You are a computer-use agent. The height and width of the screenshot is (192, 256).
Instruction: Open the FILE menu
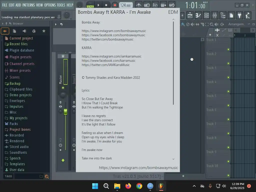click(x=5, y=5)
